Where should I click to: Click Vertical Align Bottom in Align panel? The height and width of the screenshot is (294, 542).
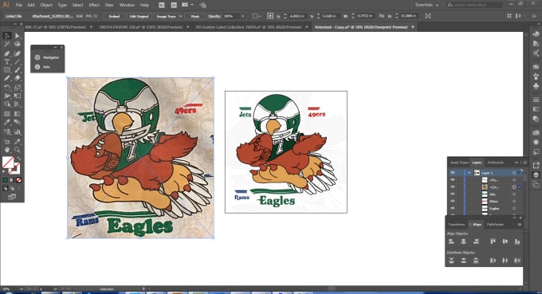(x=517, y=241)
